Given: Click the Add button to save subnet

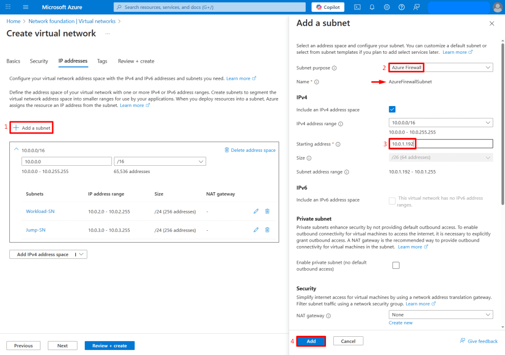Looking at the screenshot, I should click(x=311, y=341).
